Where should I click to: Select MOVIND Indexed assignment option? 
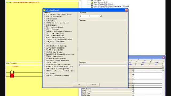tap(45, 58)
